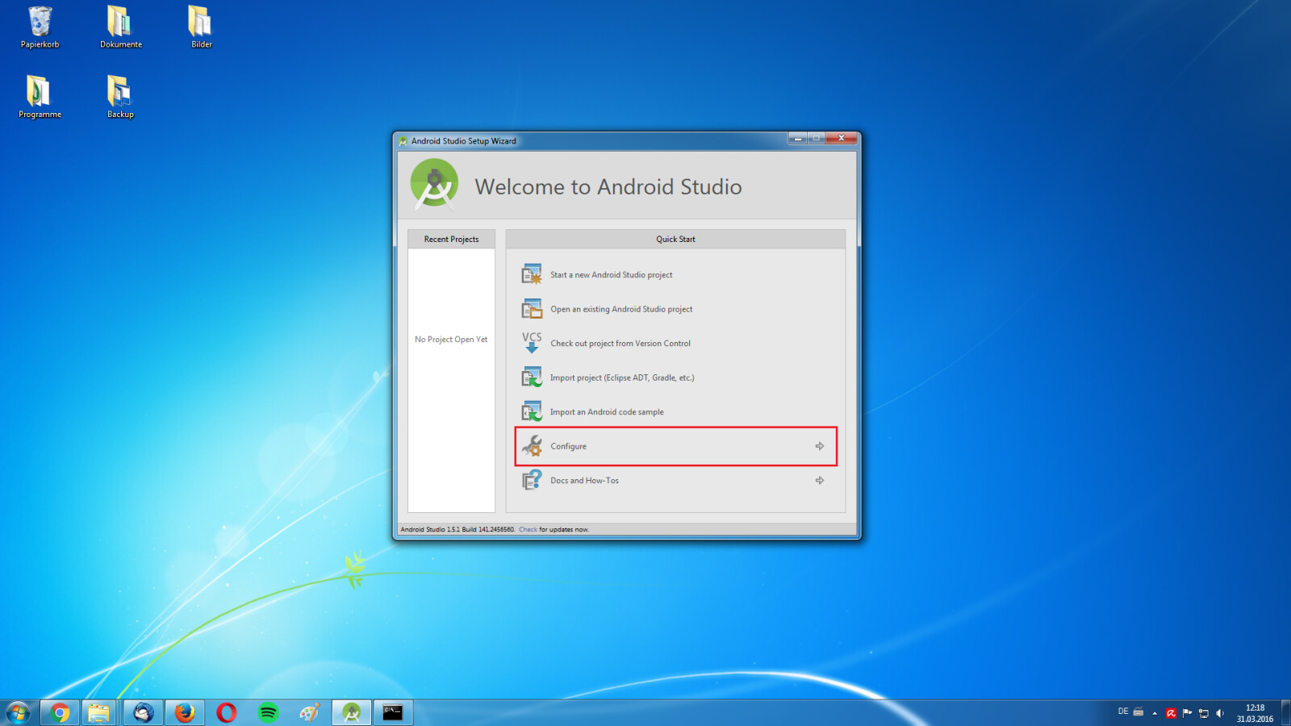Open the Spotify icon in the taskbar
The width and height of the screenshot is (1291, 726).
268,712
